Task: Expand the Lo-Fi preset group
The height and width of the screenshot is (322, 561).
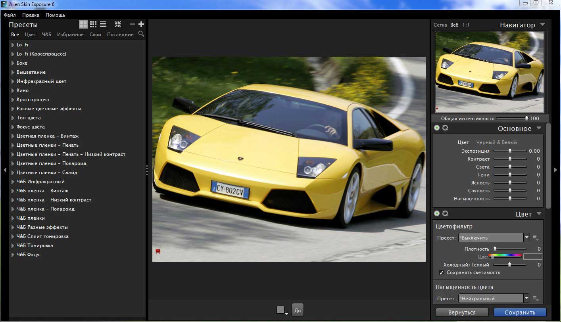Action: (x=13, y=45)
